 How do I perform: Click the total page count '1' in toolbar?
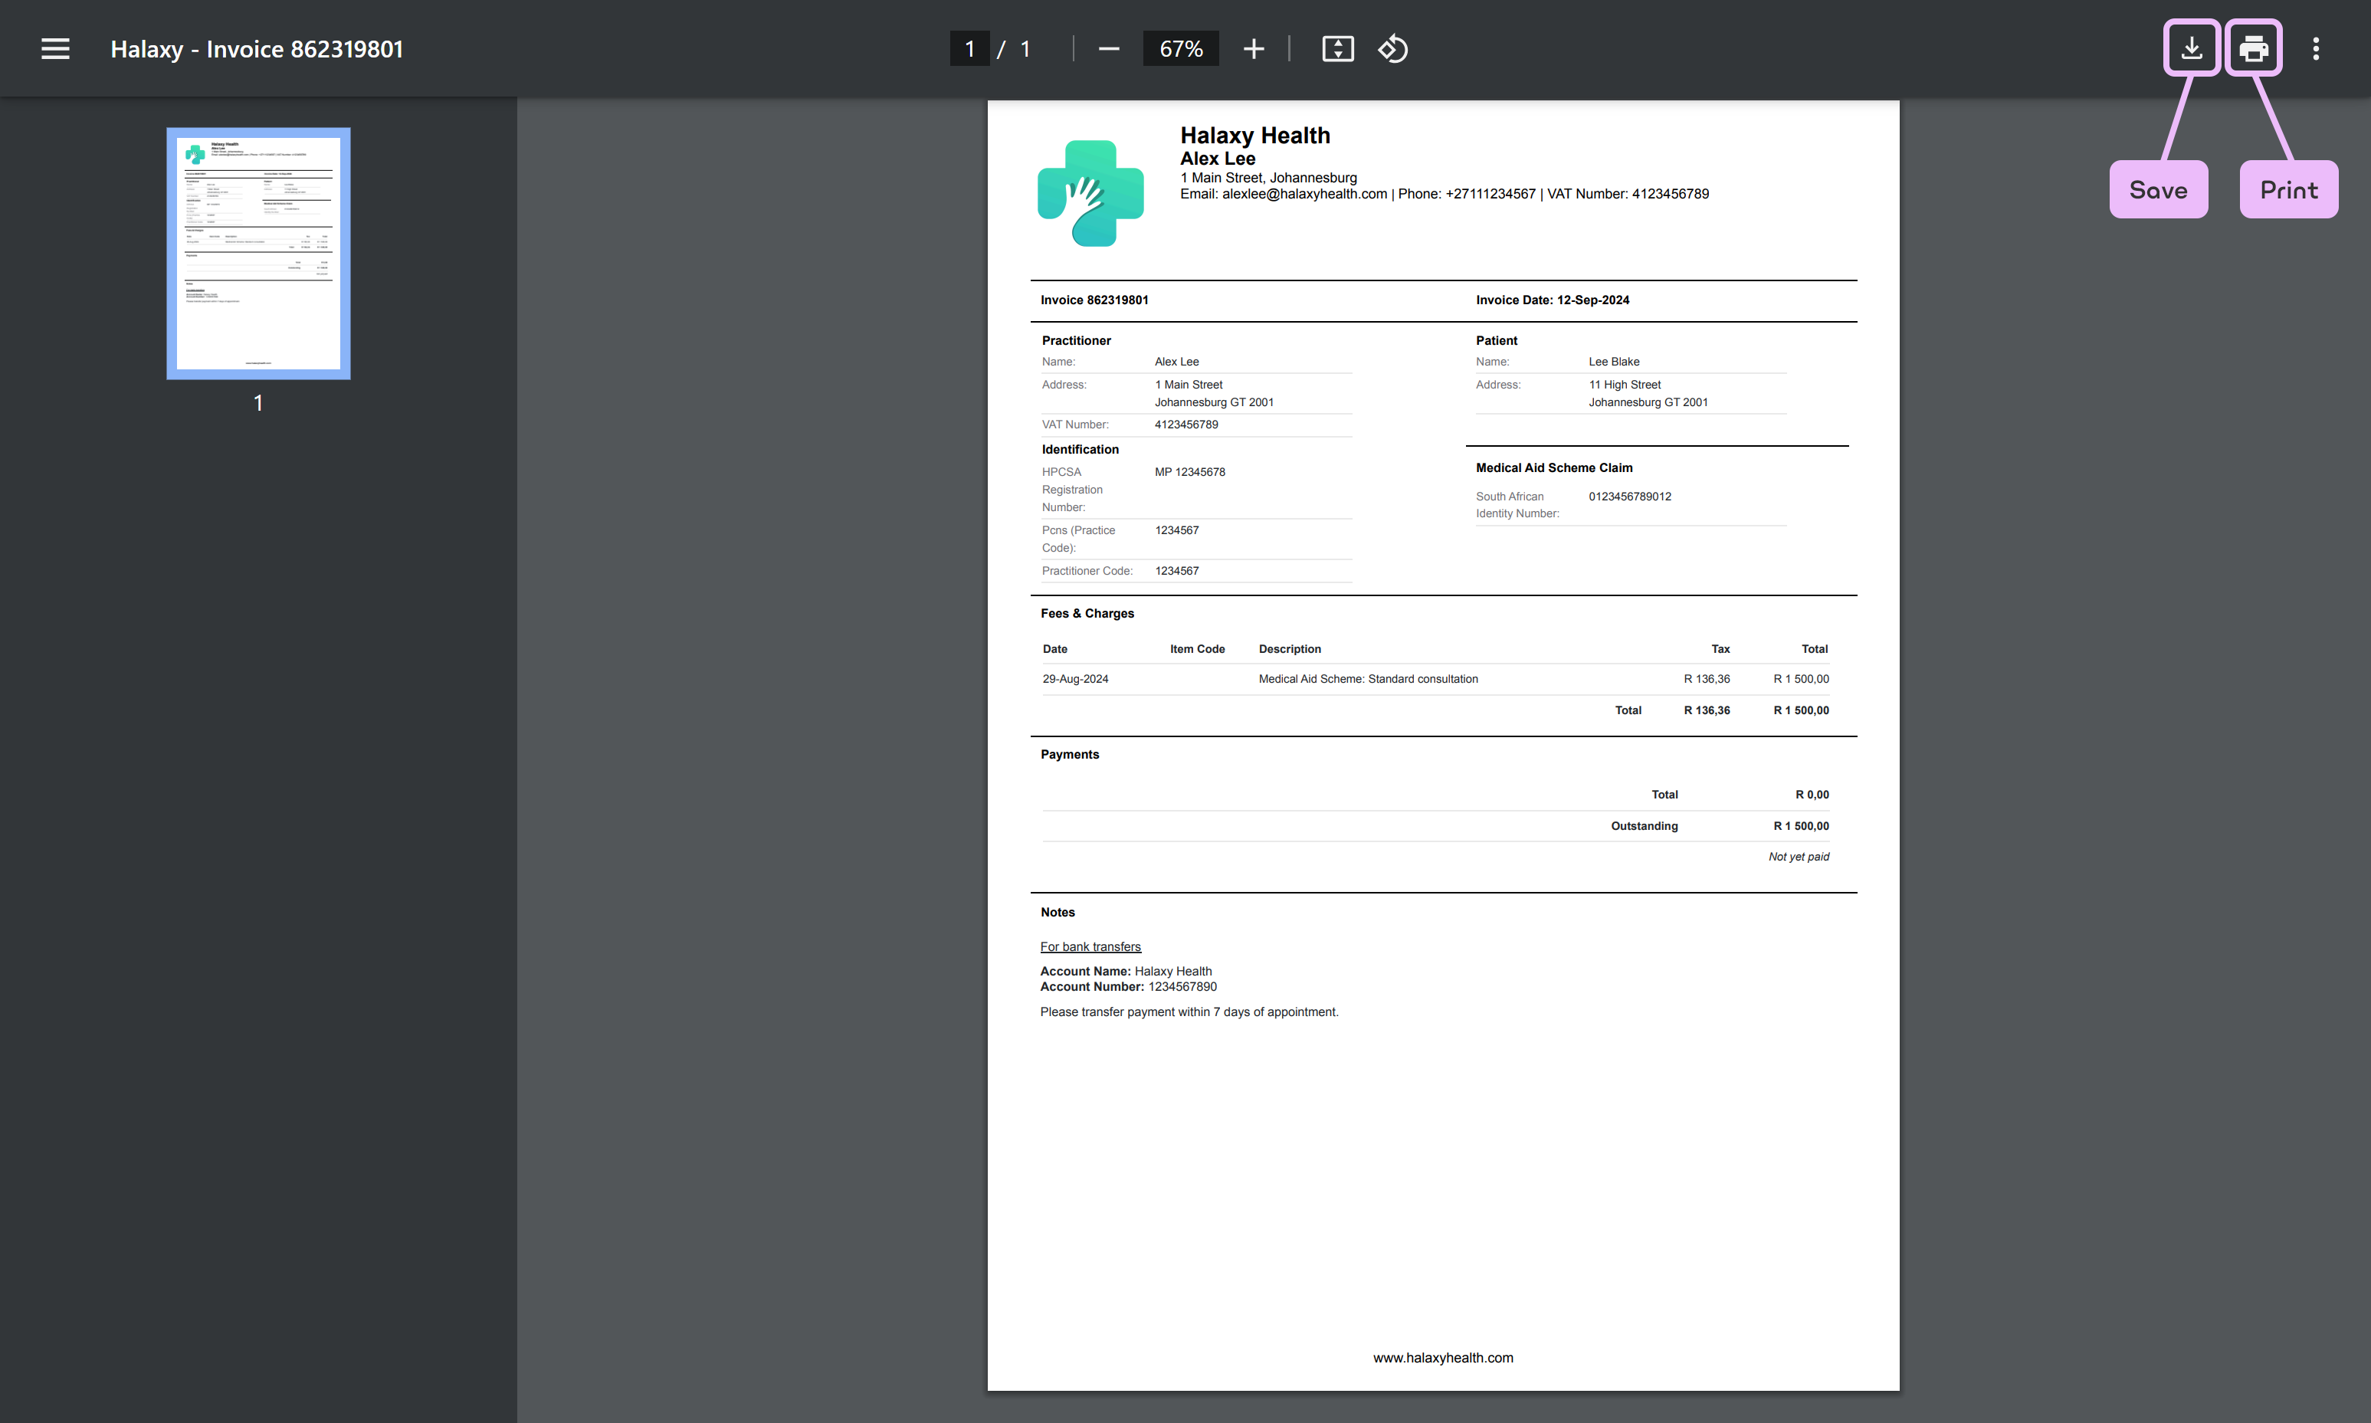1025,49
